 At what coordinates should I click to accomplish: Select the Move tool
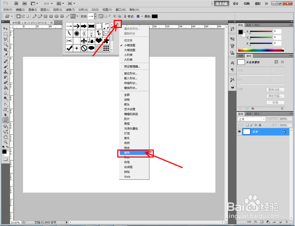pos(5,28)
